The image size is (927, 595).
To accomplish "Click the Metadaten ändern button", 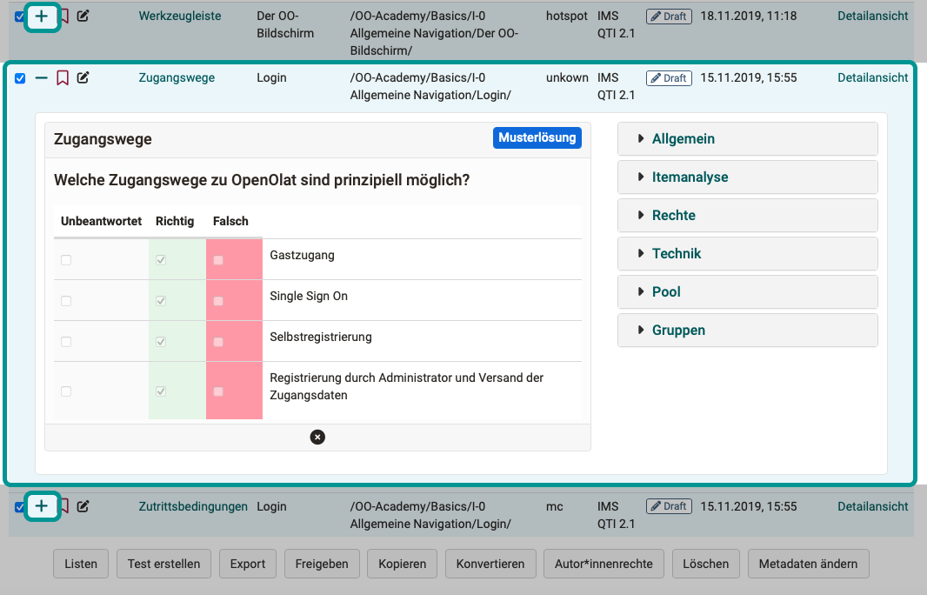I will click(808, 564).
